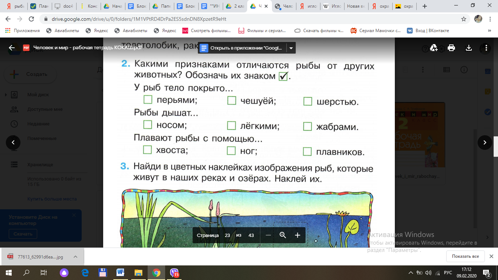Tick the «плавников» checkbox
The width and height of the screenshot is (498, 280).
click(x=307, y=151)
